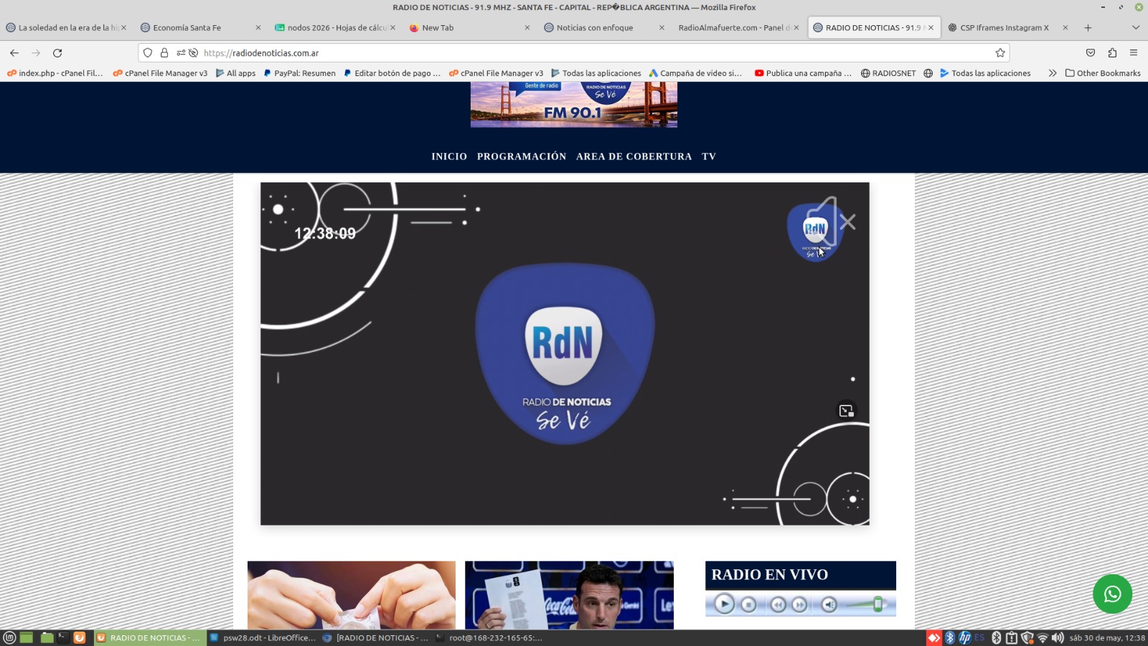Open the Pocket save icon
This screenshot has width=1148, height=646.
pyautogui.click(x=1091, y=53)
